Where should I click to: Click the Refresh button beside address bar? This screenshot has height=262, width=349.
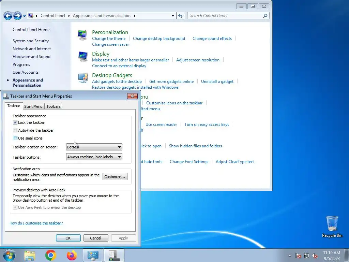pyautogui.click(x=181, y=16)
